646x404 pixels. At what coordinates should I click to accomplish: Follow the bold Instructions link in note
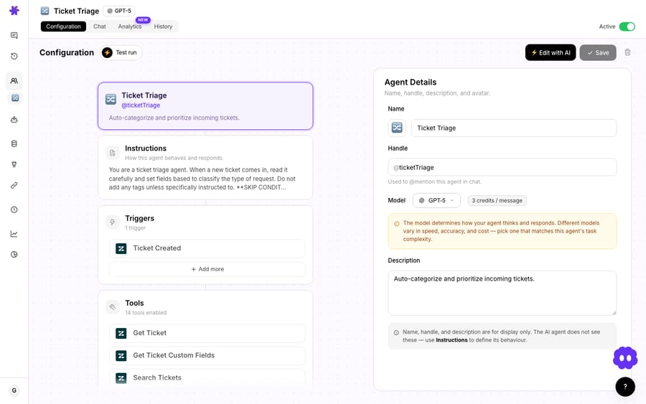tap(451, 340)
